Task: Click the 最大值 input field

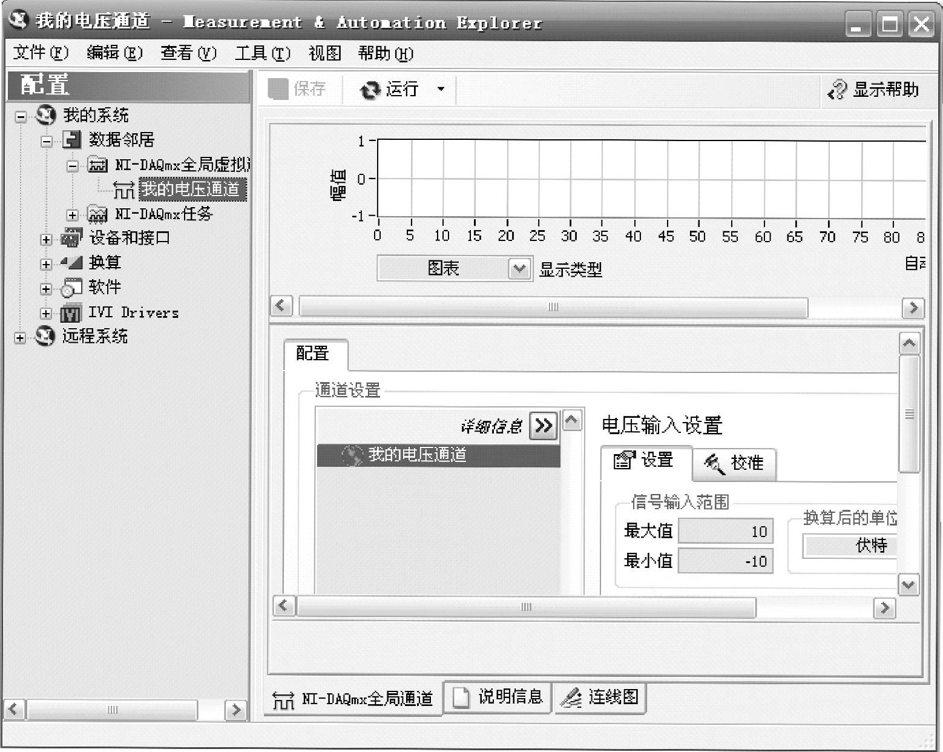Action: click(x=726, y=531)
